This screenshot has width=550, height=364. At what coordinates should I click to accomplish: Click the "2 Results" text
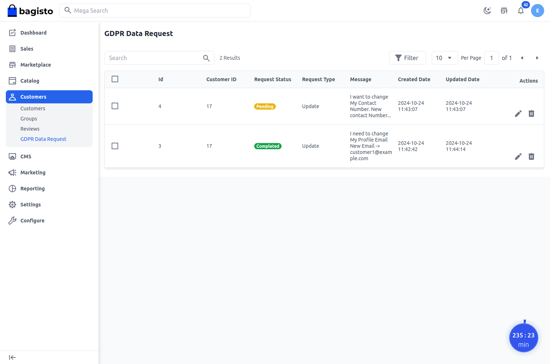[x=230, y=58]
